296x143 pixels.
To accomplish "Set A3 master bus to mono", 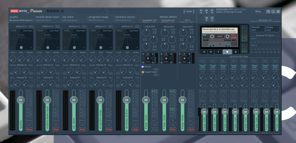I will tap(223, 91).
